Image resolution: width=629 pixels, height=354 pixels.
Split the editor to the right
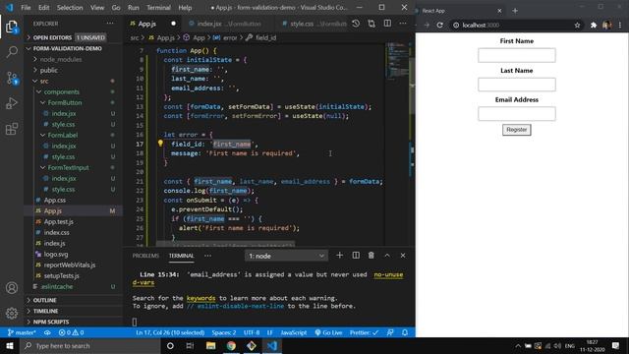point(387,24)
